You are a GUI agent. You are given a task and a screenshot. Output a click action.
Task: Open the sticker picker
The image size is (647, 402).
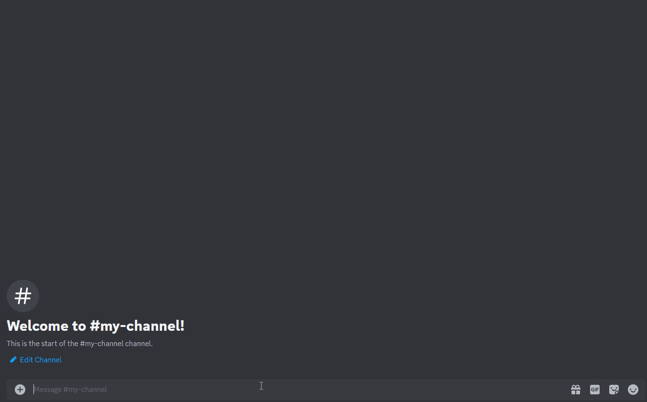coord(614,390)
